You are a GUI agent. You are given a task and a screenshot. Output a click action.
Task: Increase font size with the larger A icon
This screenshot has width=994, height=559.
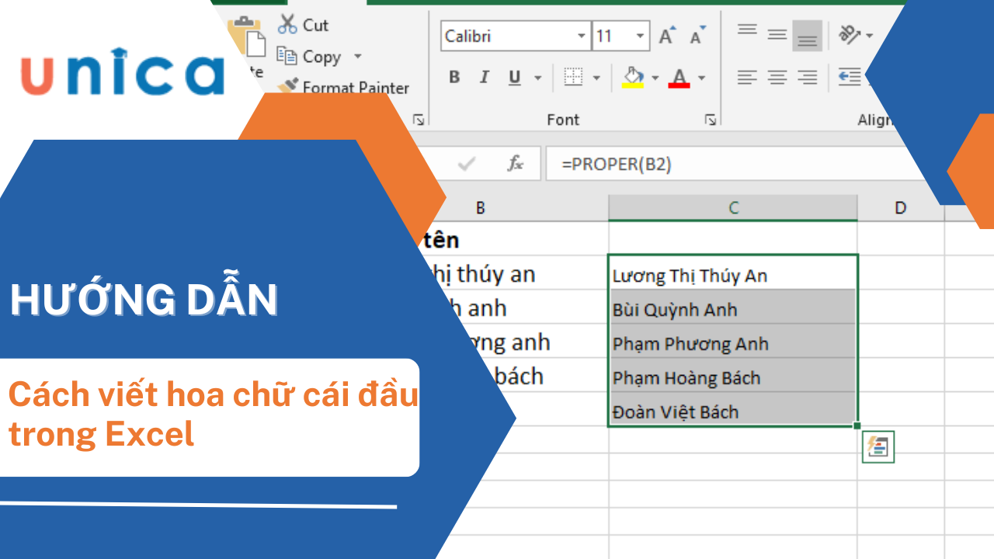tap(666, 36)
